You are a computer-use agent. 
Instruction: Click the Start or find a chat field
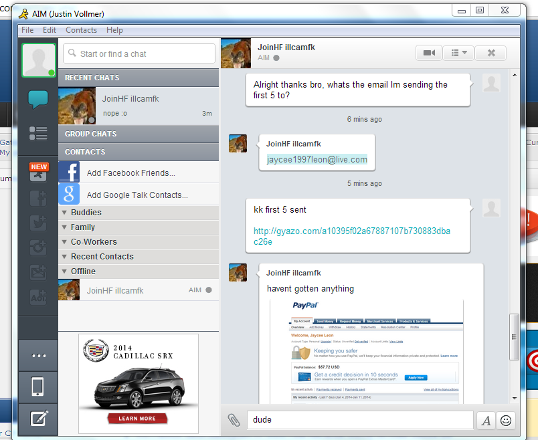tap(139, 53)
